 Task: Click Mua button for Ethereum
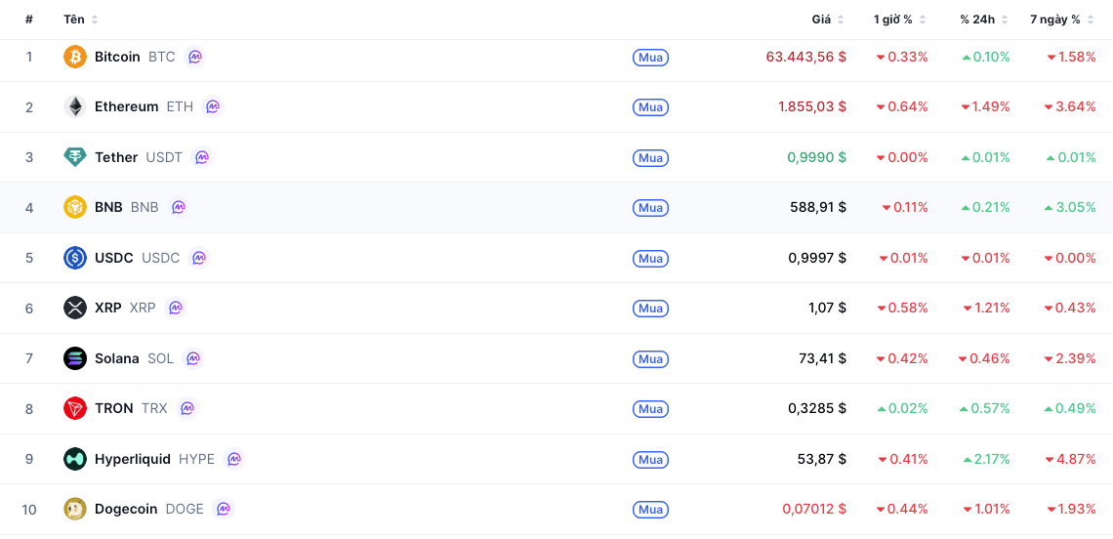(650, 107)
